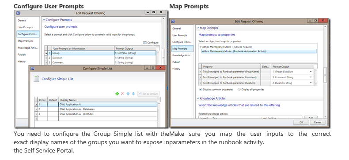Image resolution: width=349 pixels, height=160 pixels.
Task: Select Display all properties radio button
Action: [239, 90]
